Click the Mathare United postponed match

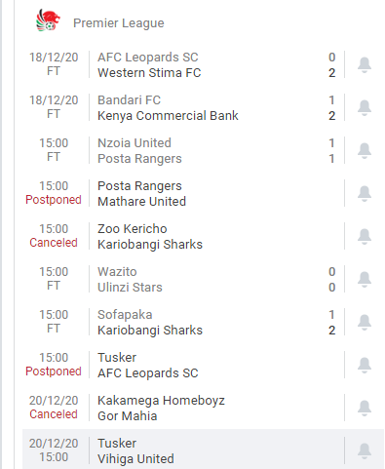click(x=203, y=193)
